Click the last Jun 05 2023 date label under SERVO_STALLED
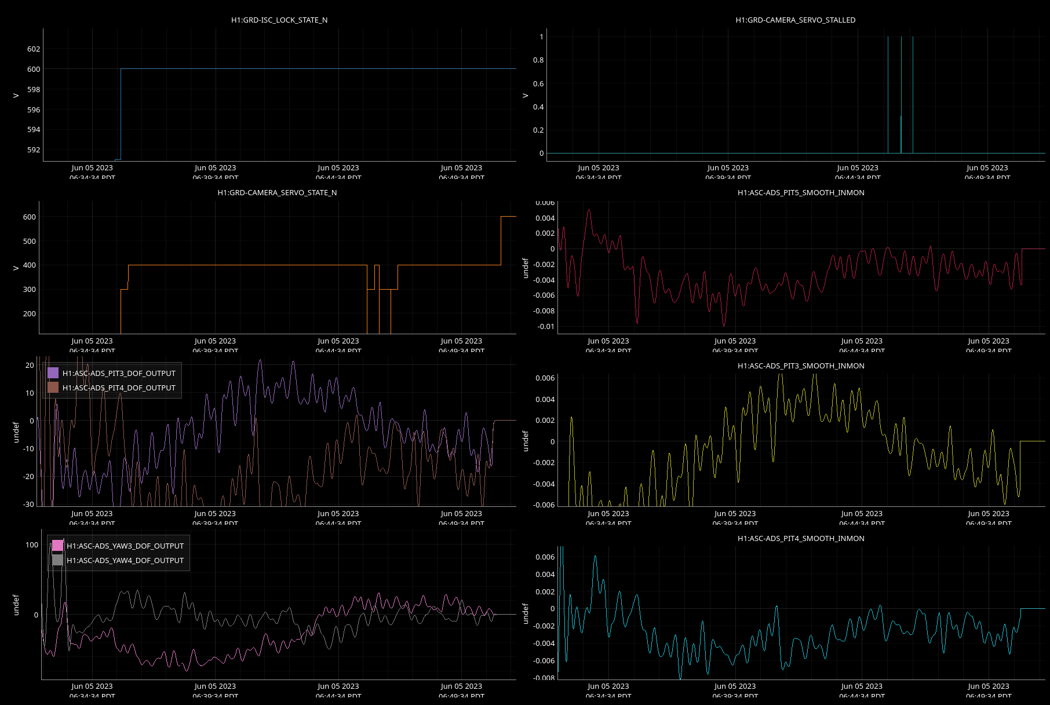 click(987, 168)
